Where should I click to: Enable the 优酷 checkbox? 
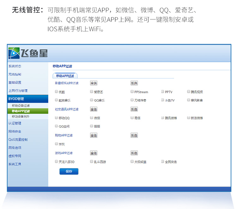56,91
